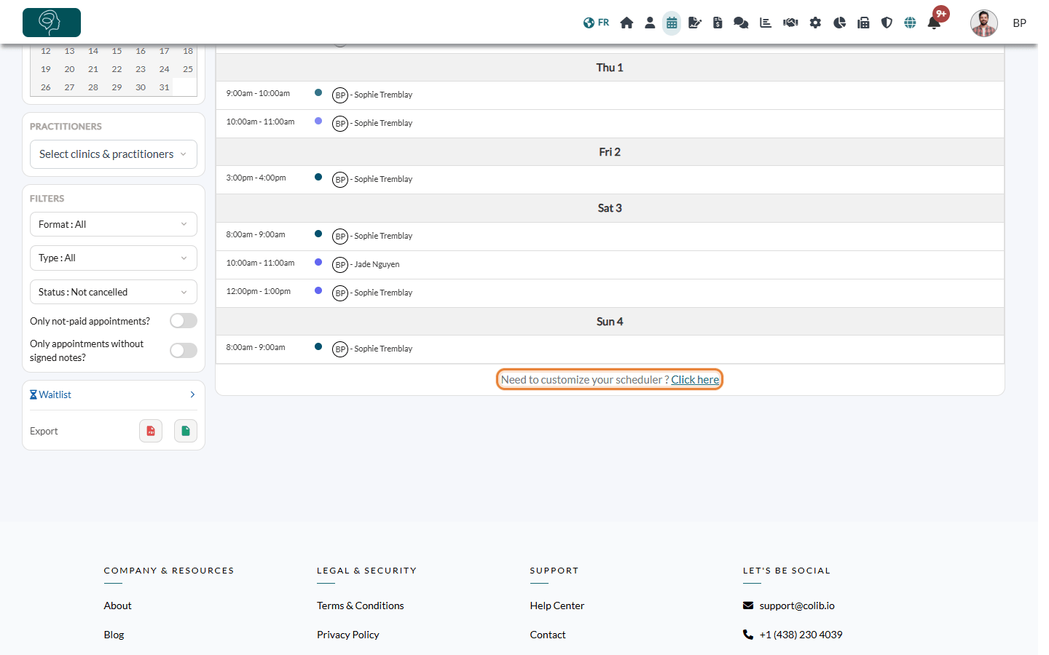
Task: Open the handshake icon
Action: point(790,23)
